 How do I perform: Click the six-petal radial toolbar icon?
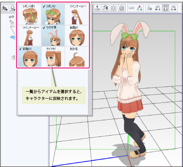click(x=114, y=8)
